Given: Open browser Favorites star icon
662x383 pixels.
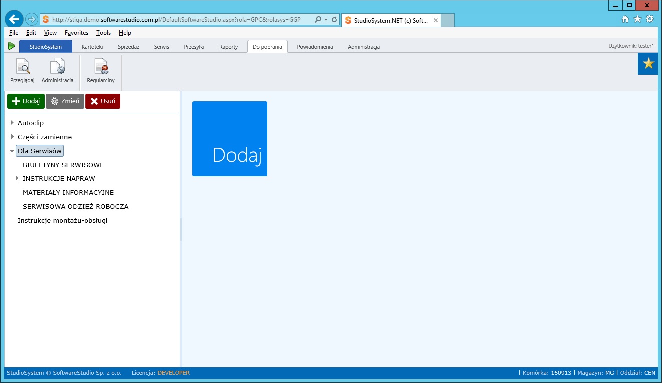Looking at the screenshot, I should click(x=637, y=19).
